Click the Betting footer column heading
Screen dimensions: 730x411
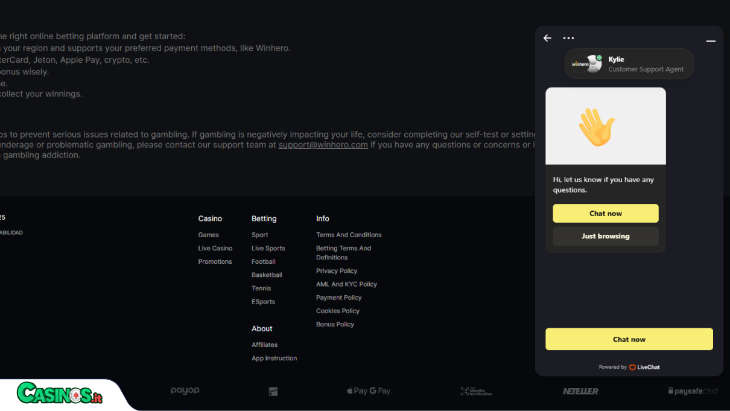click(x=264, y=218)
